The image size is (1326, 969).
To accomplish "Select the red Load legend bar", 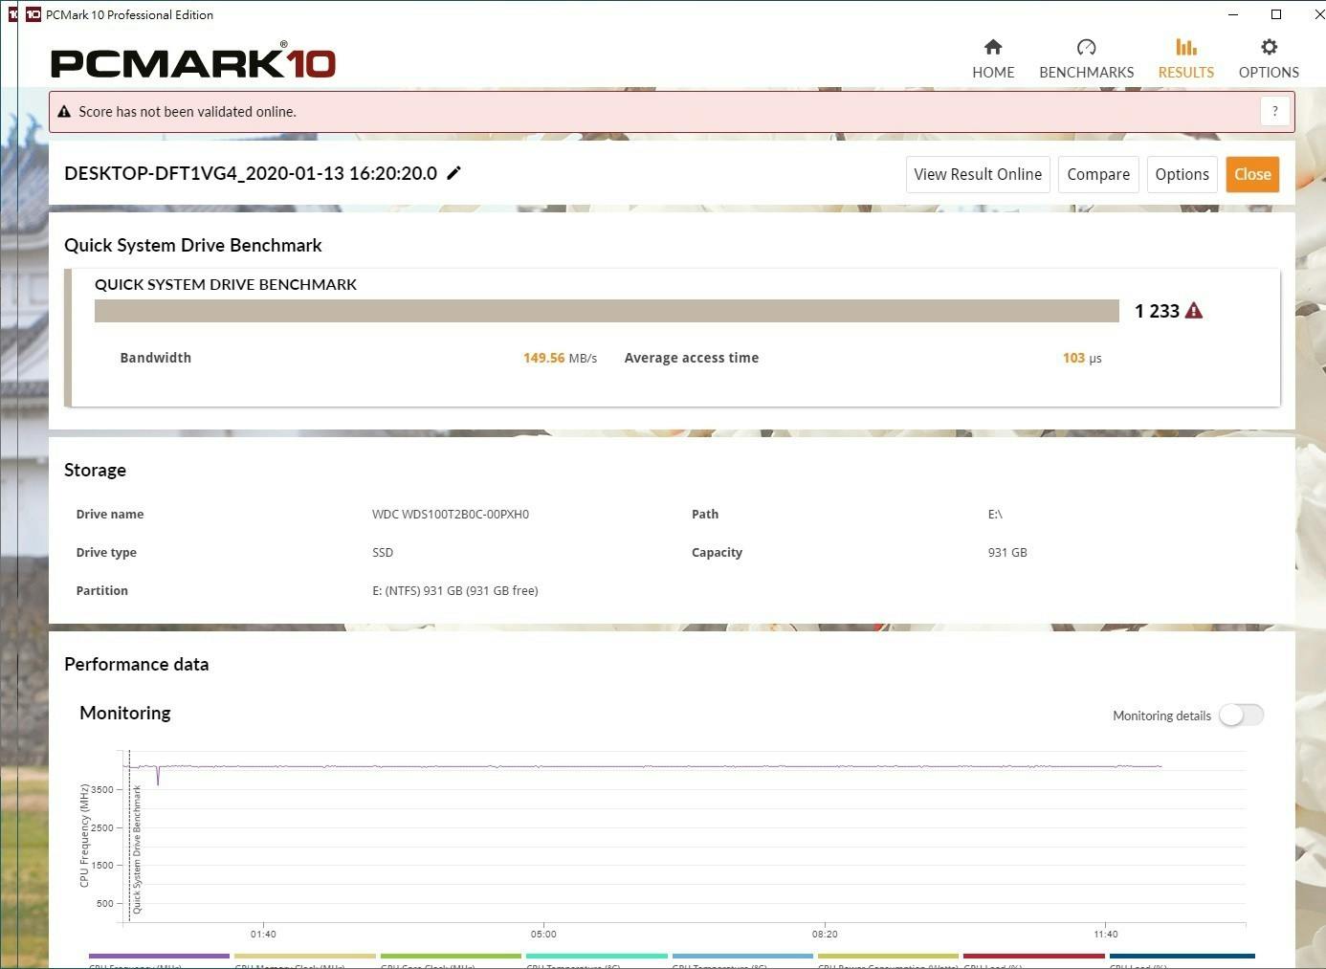I will 1034,956.
